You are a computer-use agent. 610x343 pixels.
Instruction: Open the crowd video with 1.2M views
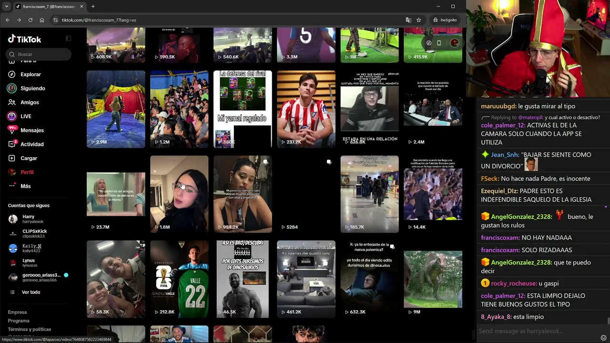179,109
